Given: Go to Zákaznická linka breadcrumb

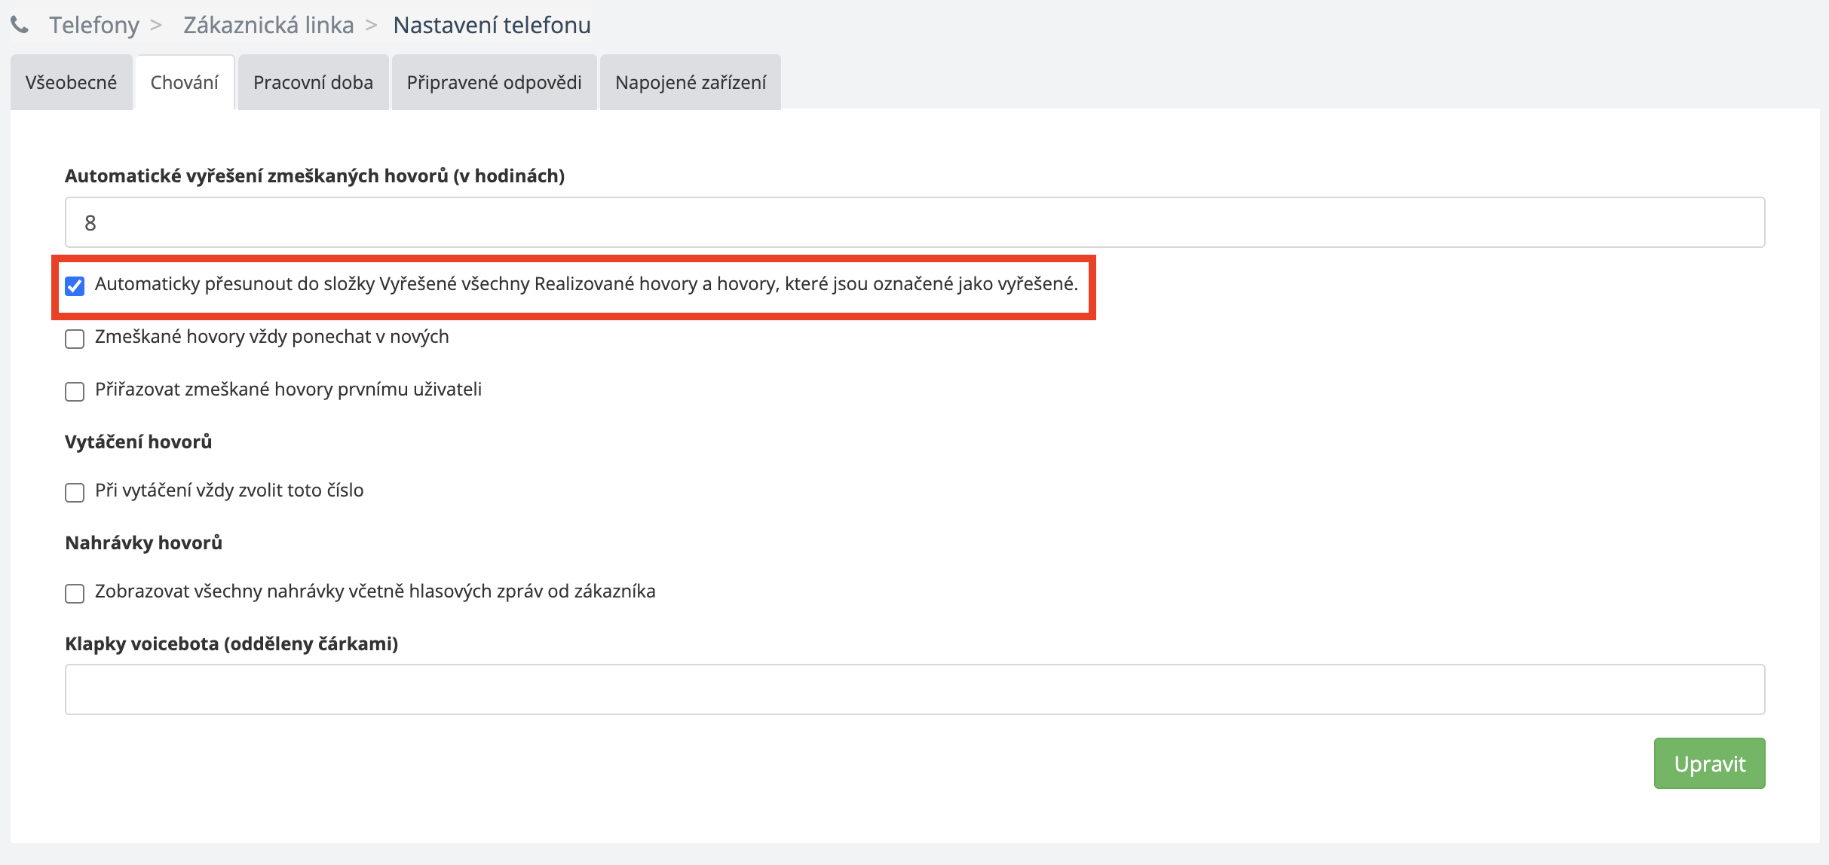Looking at the screenshot, I should pos(268,26).
